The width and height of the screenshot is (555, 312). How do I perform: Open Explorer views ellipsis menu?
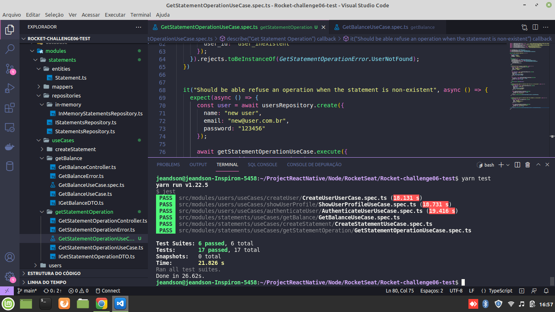[x=139, y=27]
